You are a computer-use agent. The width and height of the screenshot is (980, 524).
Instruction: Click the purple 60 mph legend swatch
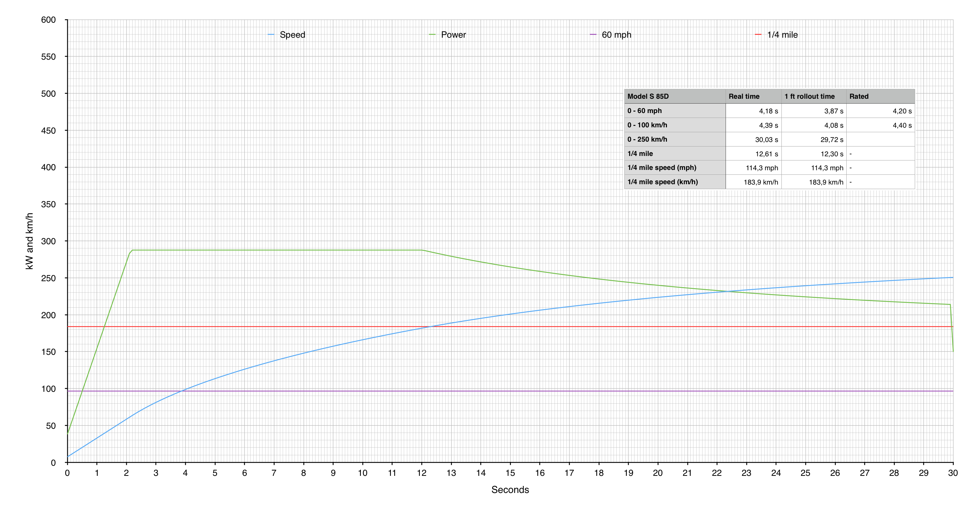coord(593,35)
